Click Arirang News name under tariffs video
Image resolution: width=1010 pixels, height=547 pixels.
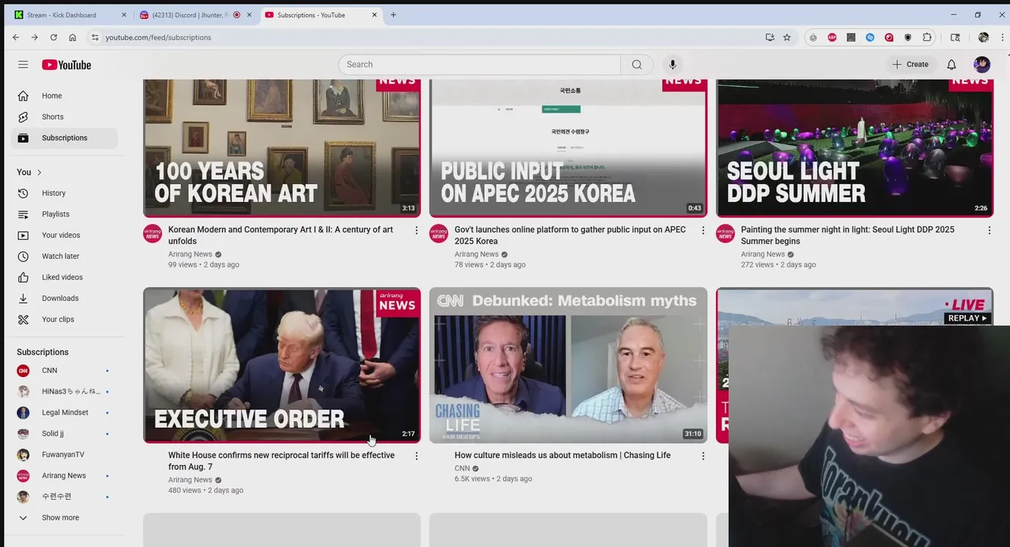[190, 480]
